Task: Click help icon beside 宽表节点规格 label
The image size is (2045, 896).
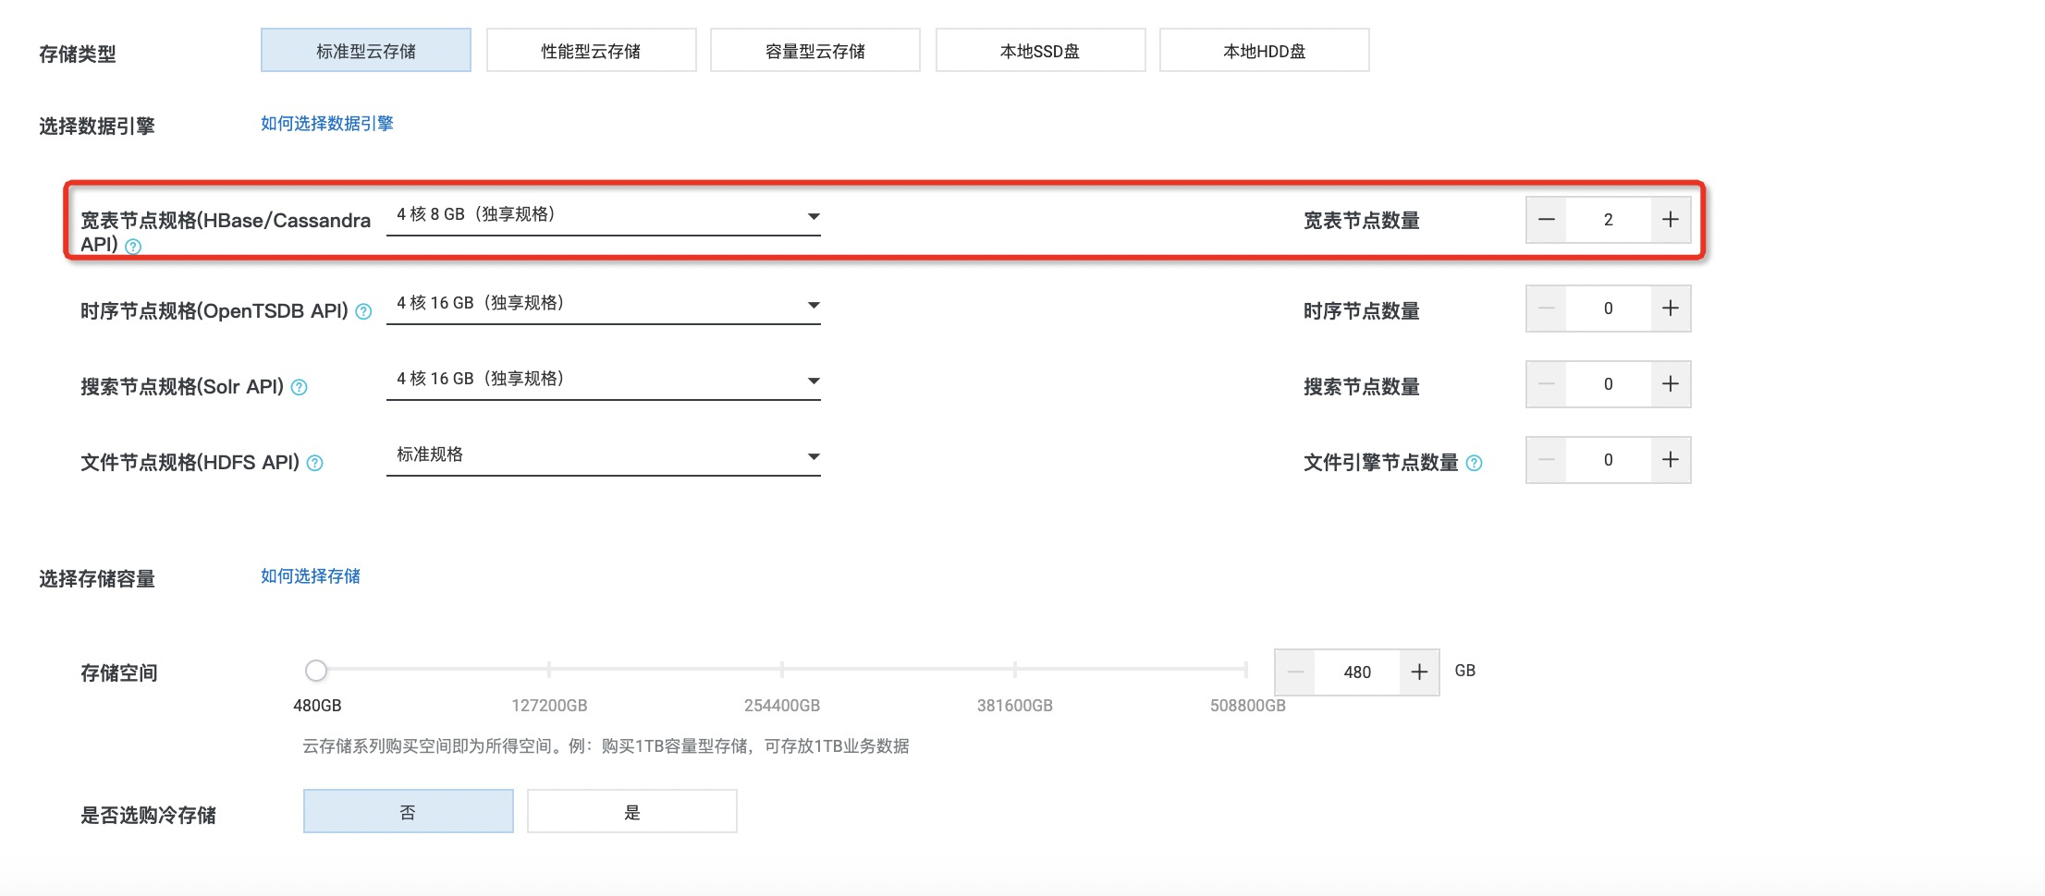Action: pos(133,247)
